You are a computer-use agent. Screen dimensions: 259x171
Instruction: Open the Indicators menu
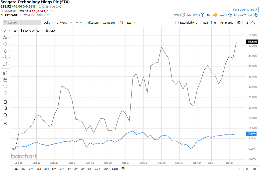point(92,23)
